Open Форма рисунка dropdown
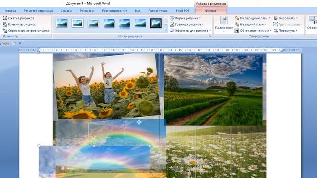317x178 pixels. coord(186,18)
